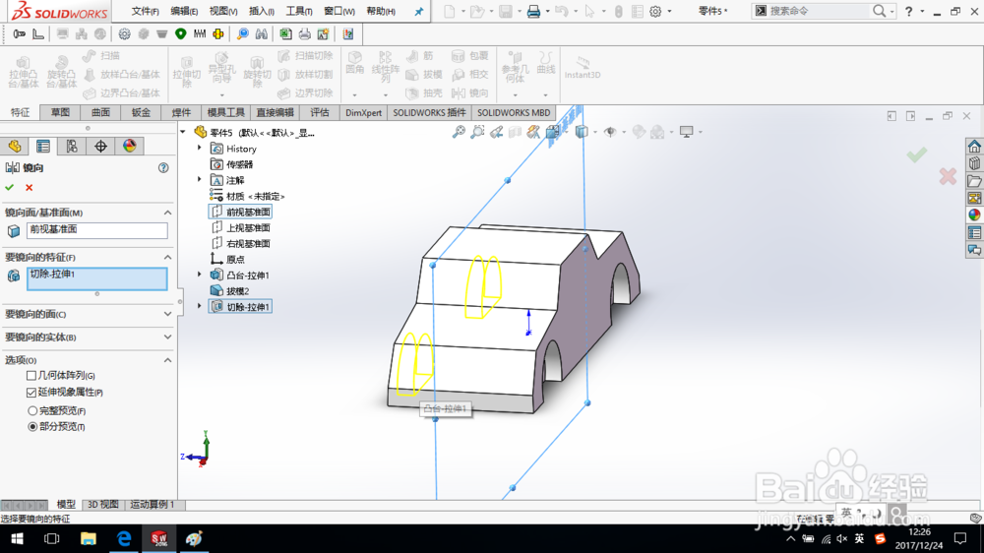Click the blue magnifier search toolbar icon
The image size is (984, 553).
(243, 33)
